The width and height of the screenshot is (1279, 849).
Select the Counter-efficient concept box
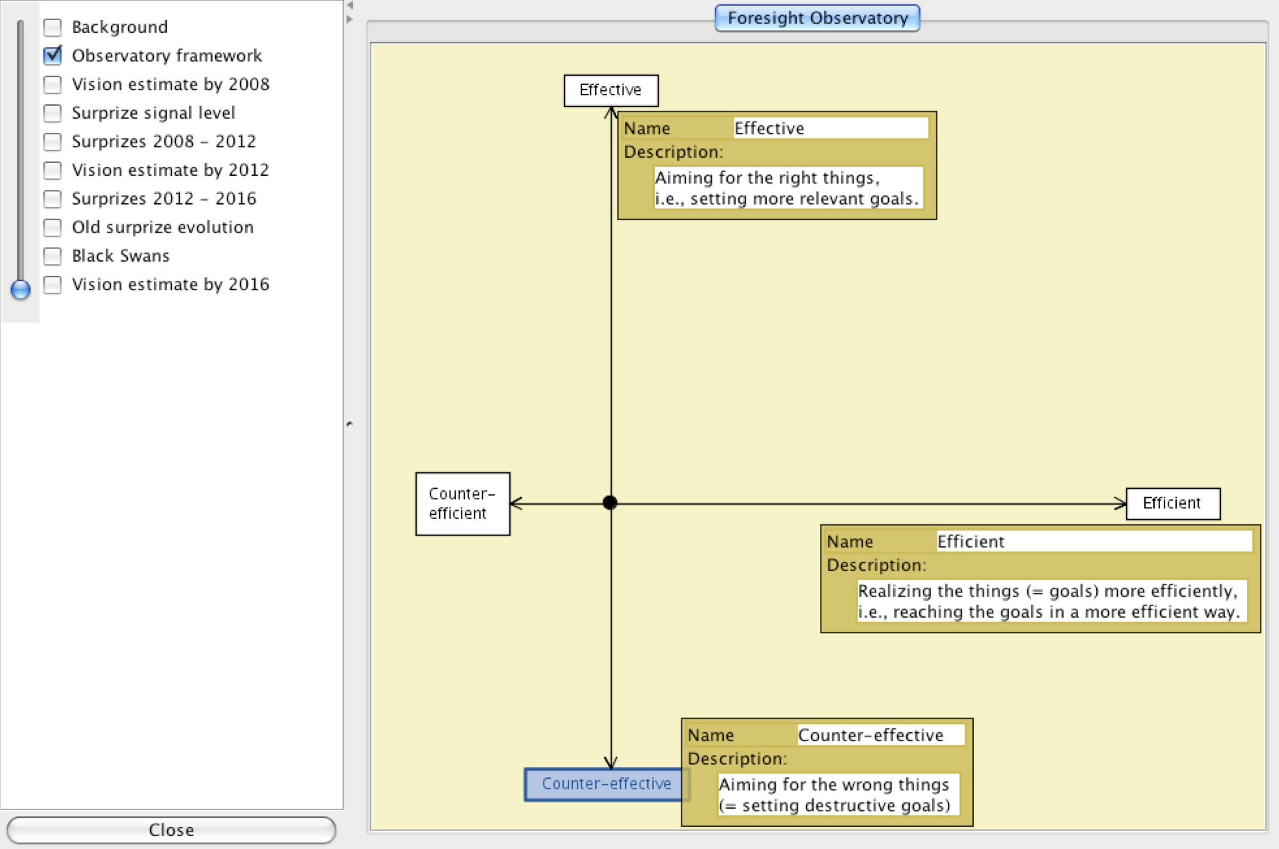462,504
